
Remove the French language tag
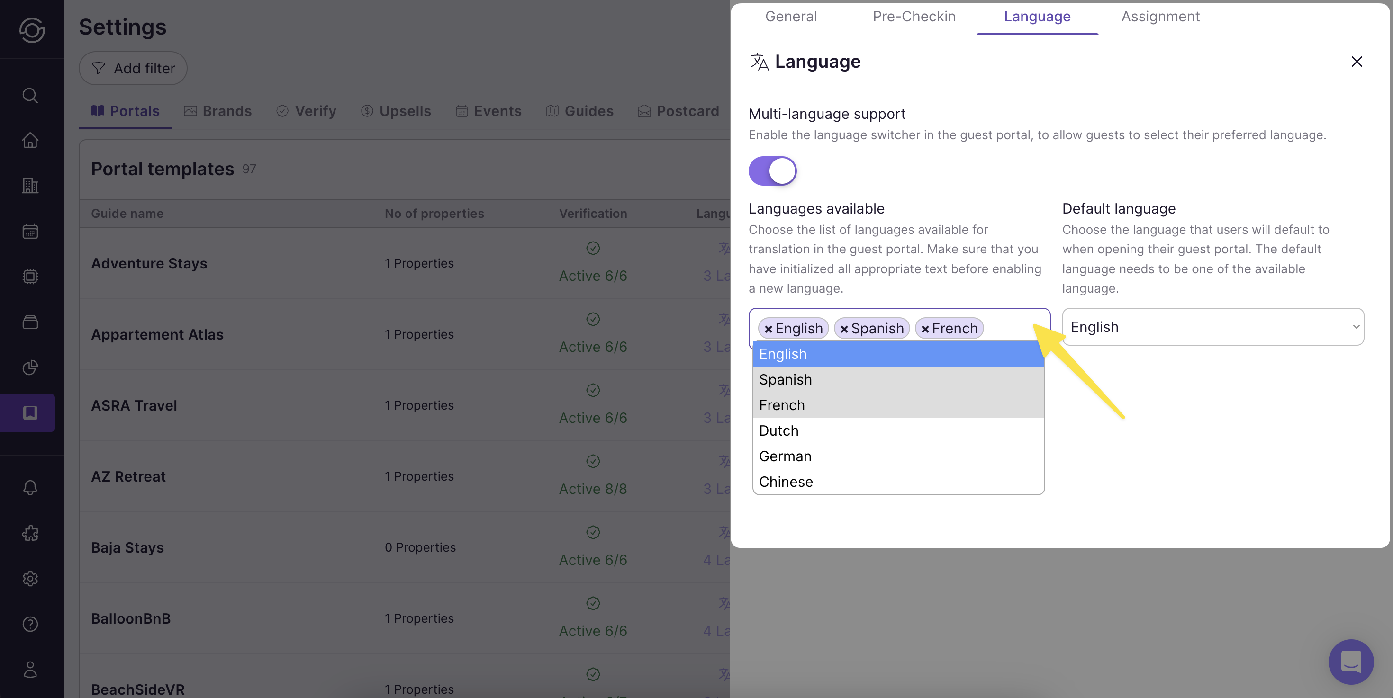925,329
